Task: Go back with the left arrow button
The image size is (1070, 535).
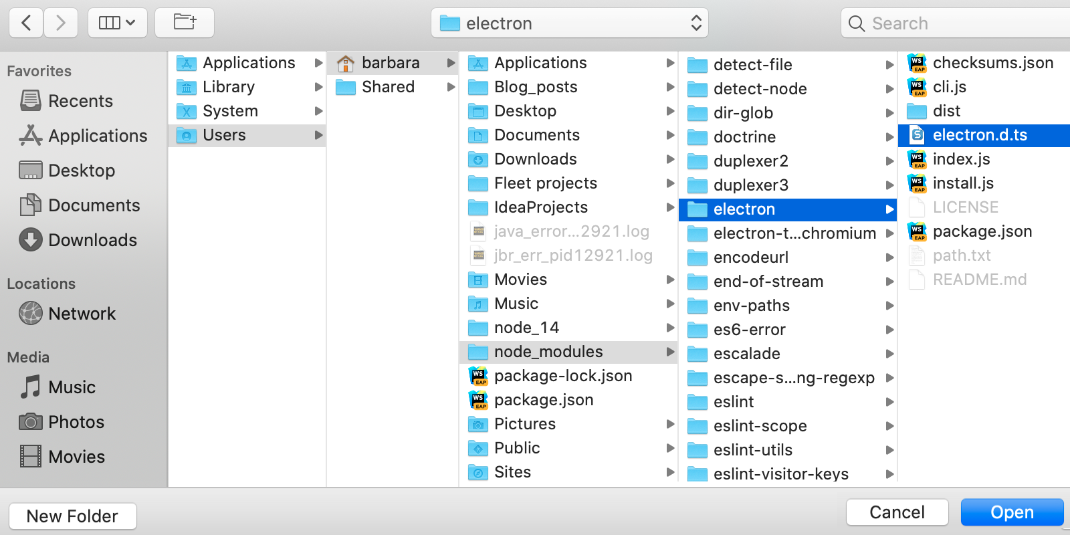Action: [26, 23]
